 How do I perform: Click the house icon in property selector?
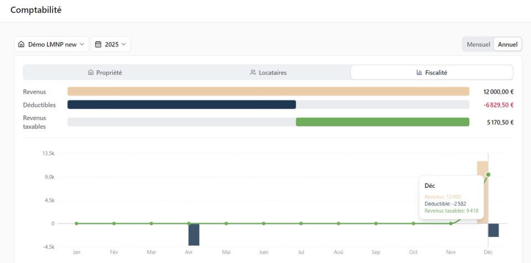[x=22, y=44]
